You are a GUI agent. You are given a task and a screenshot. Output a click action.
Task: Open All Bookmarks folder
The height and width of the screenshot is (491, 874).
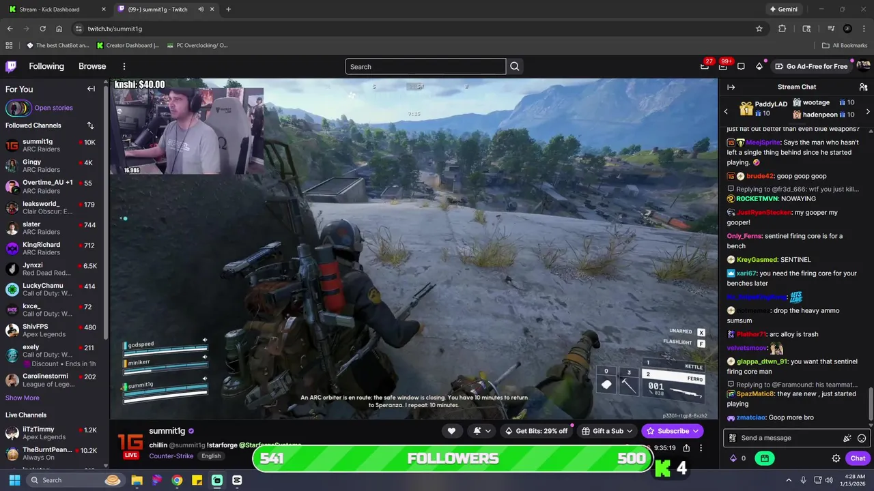tap(844, 46)
